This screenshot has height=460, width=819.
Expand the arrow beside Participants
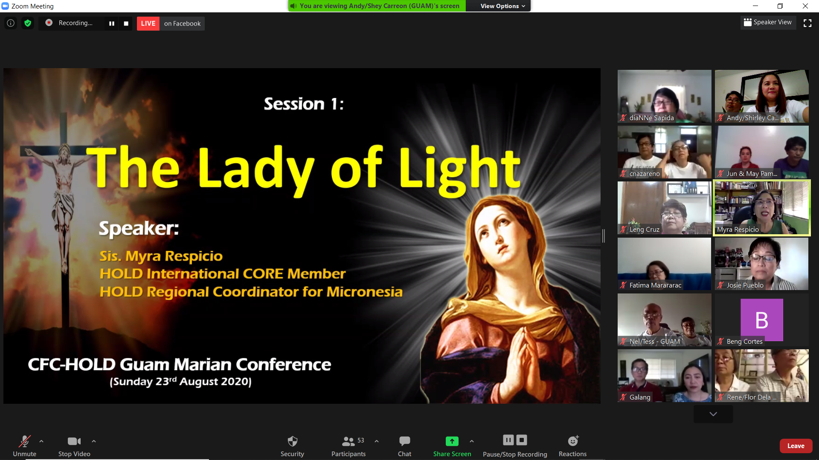tap(377, 441)
